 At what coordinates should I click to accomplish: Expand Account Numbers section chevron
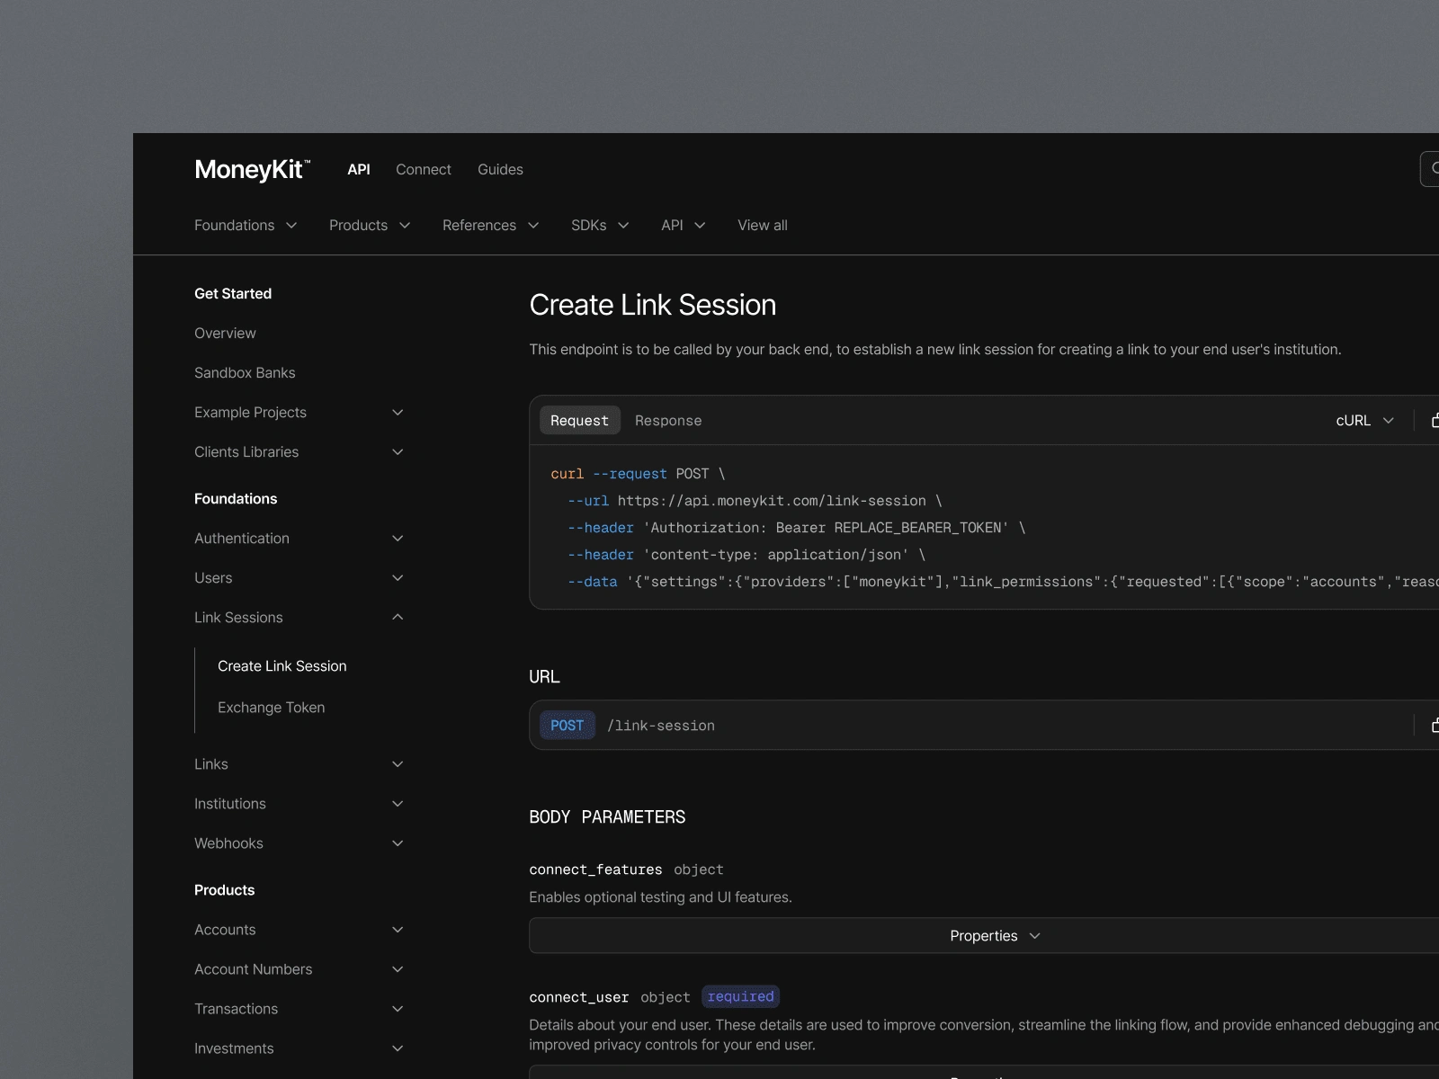point(398,968)
